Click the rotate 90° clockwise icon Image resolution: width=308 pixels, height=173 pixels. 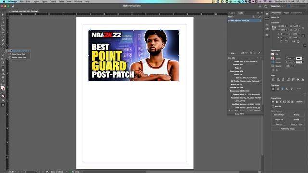[x=281, y=41]
